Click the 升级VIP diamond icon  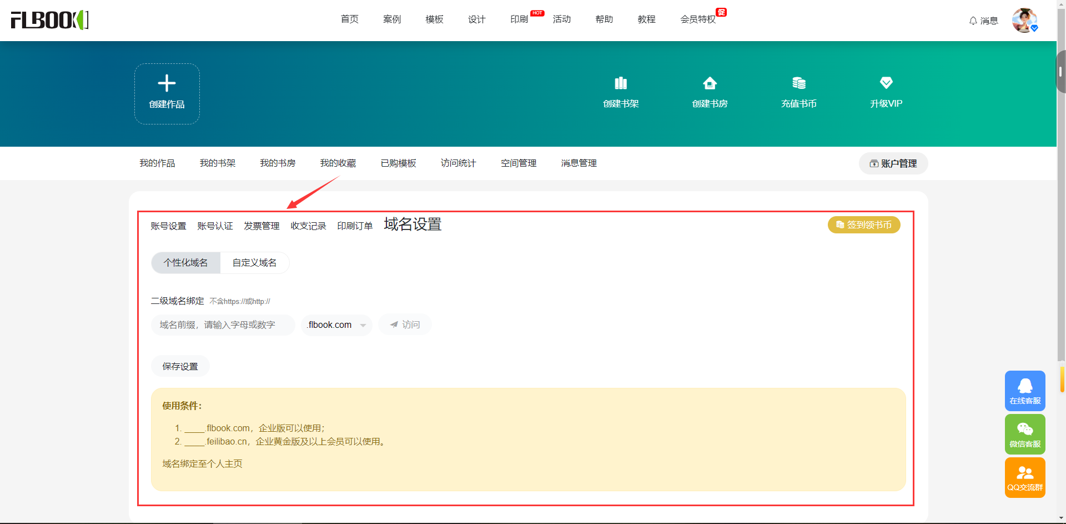(x=886, y=83)
